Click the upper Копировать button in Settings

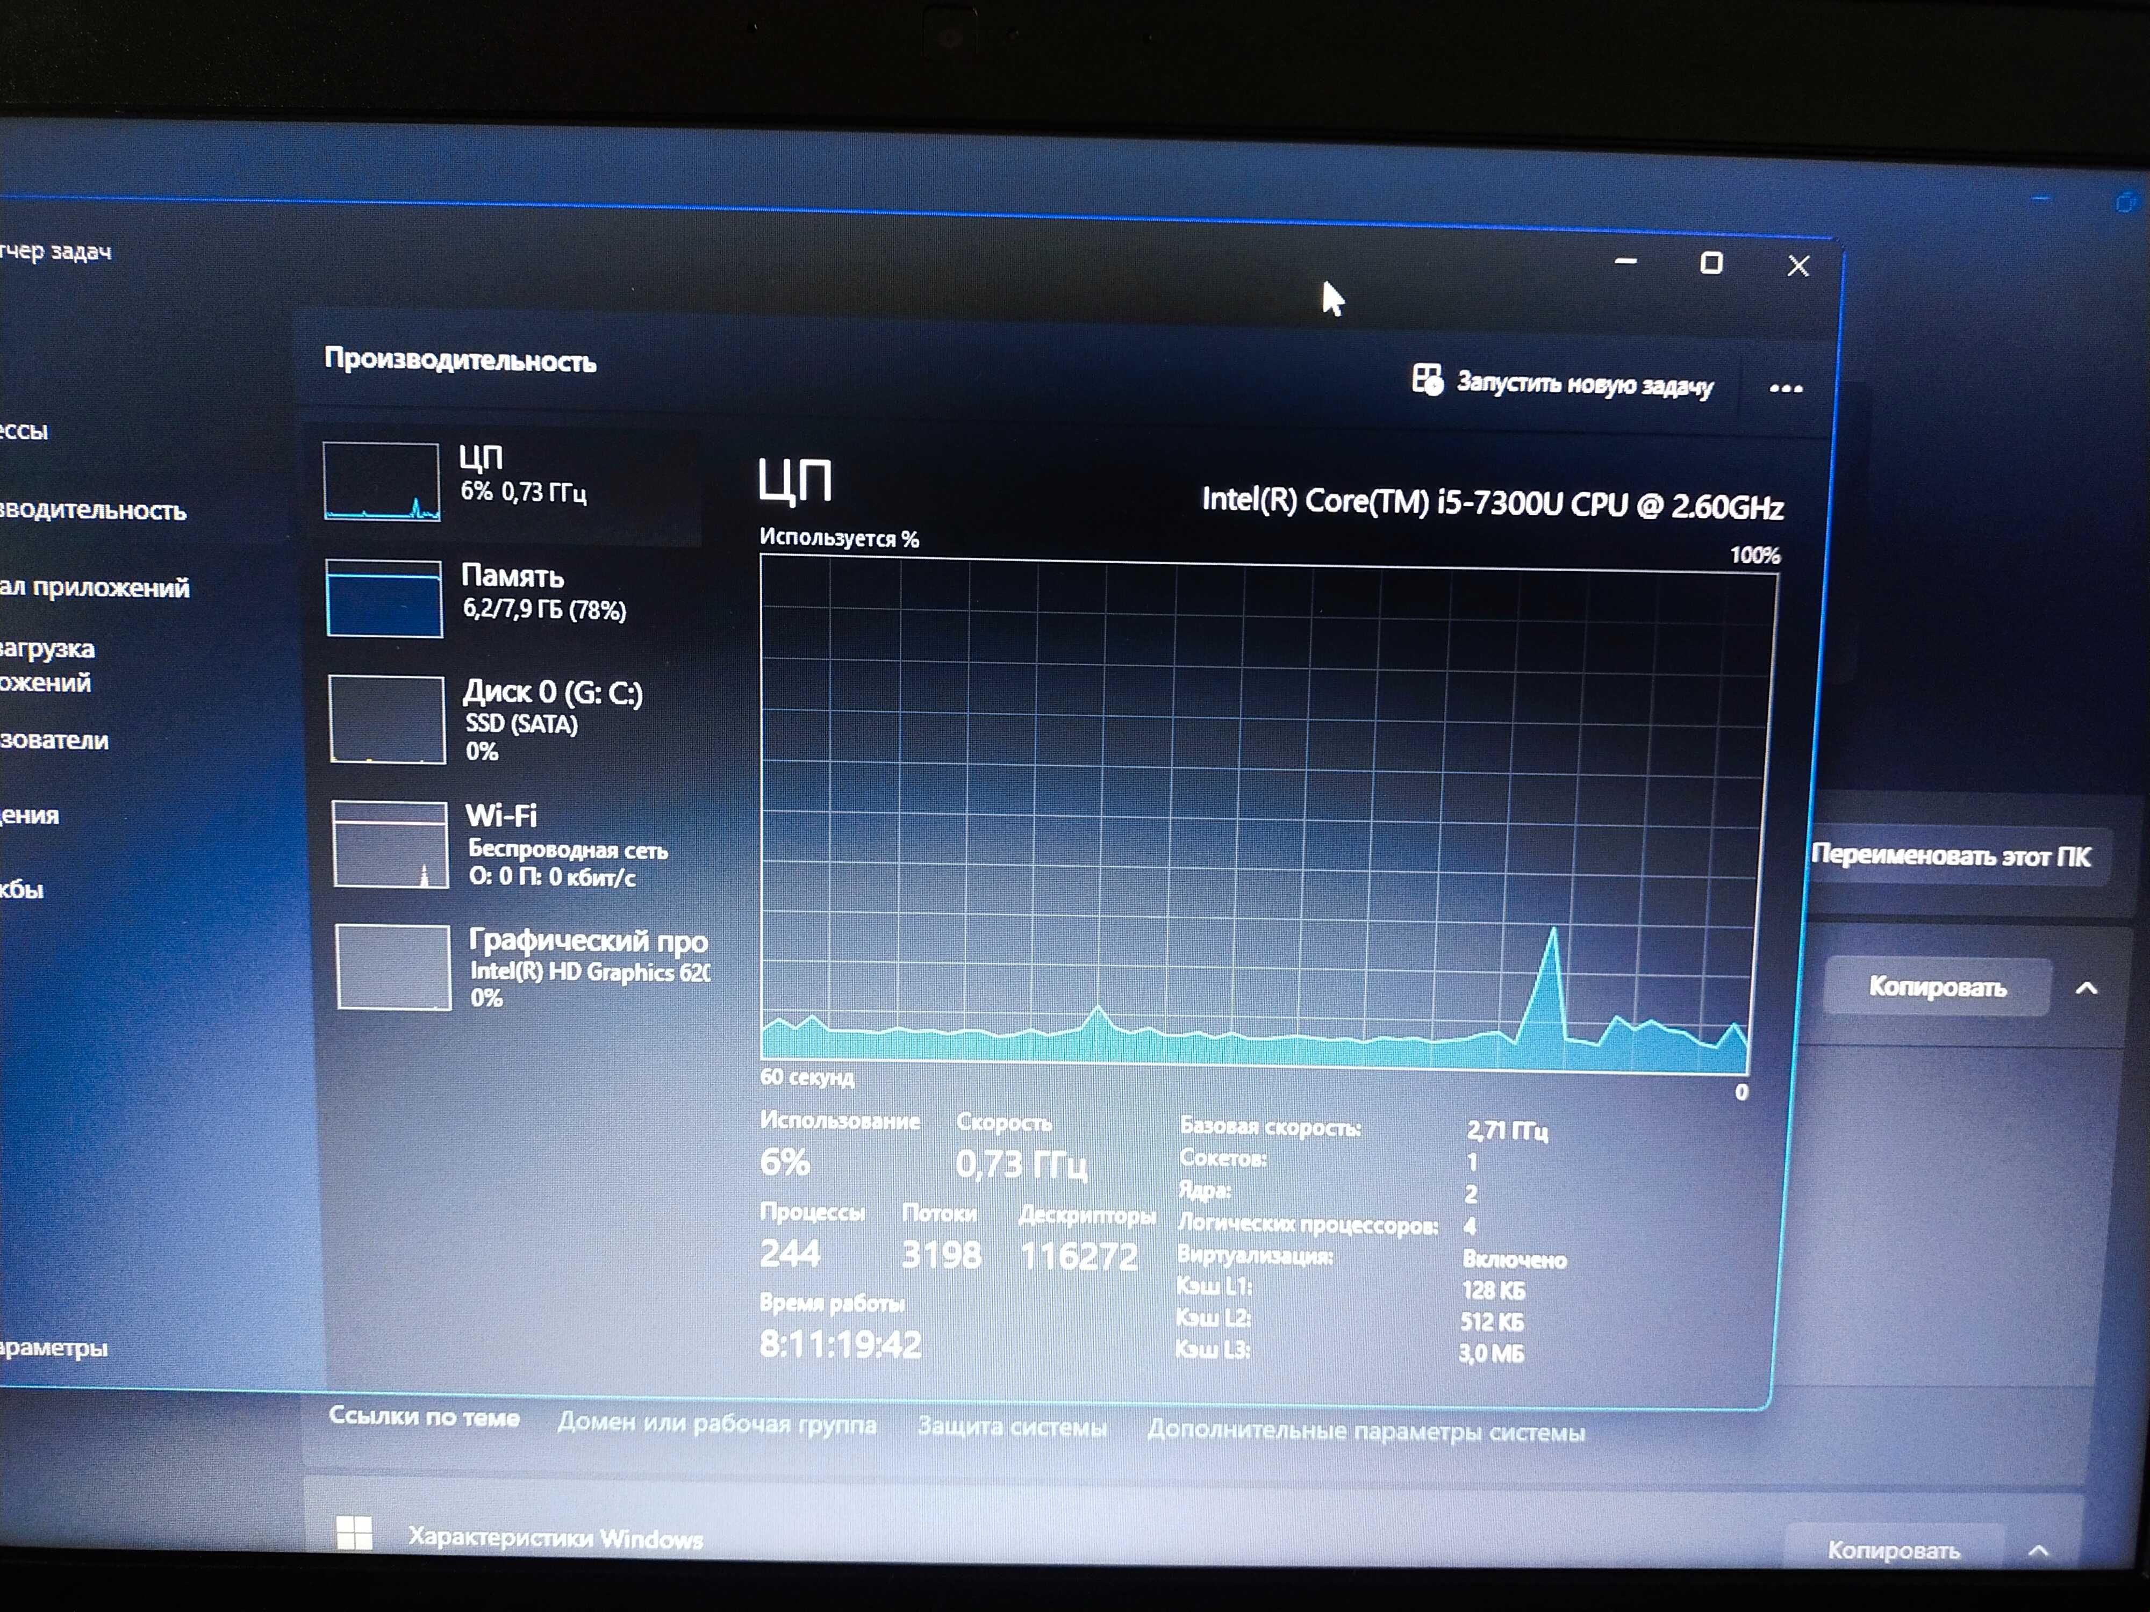tap(1937, 987)
